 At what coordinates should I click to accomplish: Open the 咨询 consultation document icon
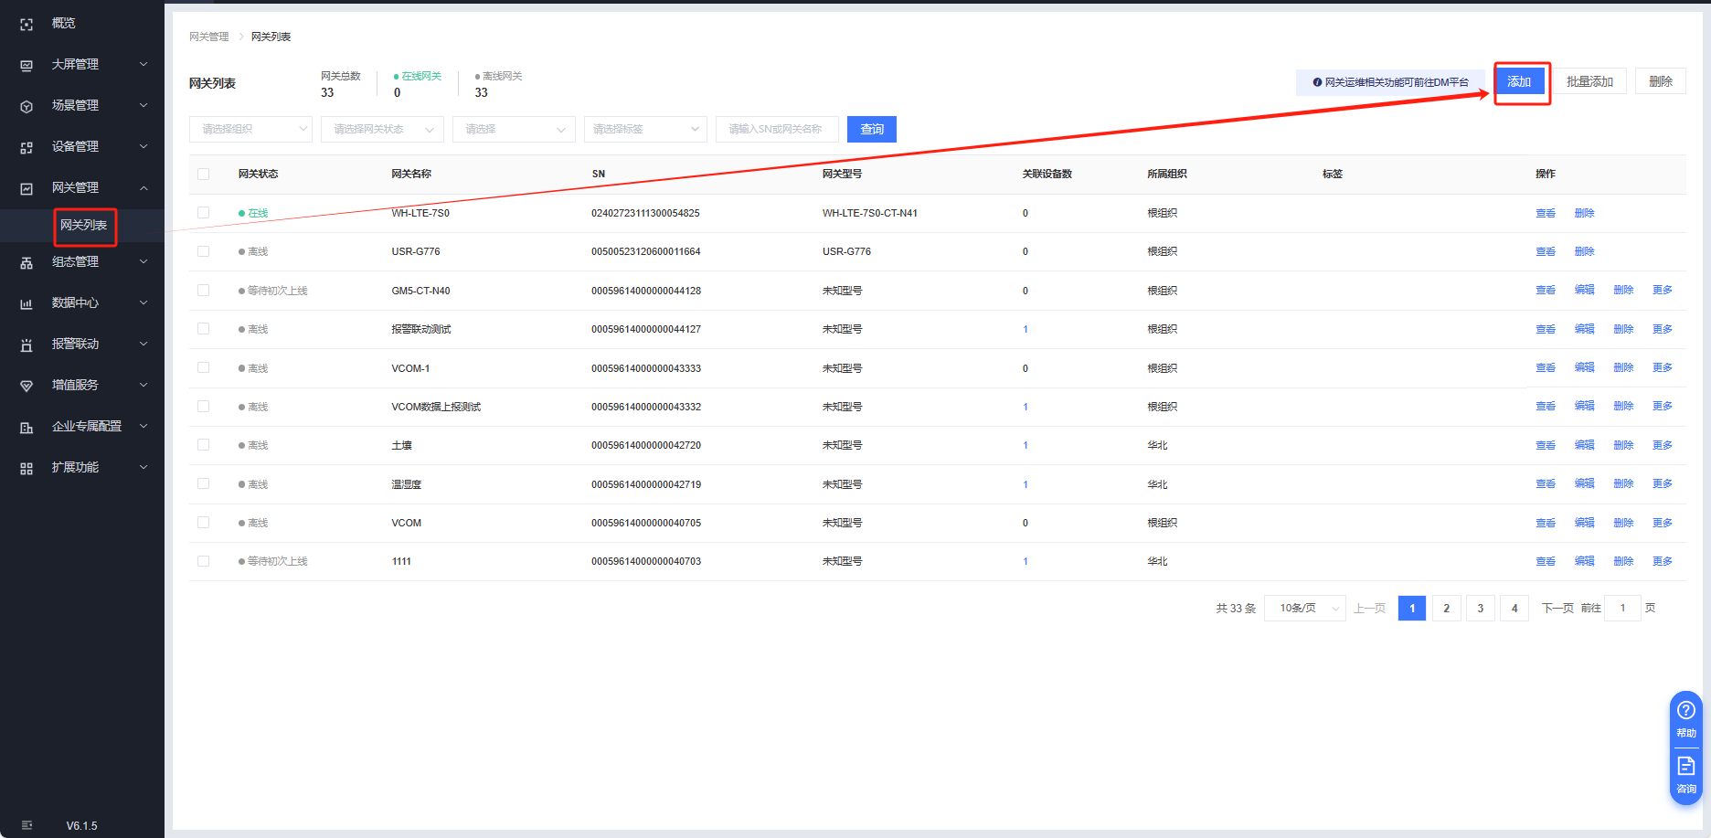[1686, 766]
